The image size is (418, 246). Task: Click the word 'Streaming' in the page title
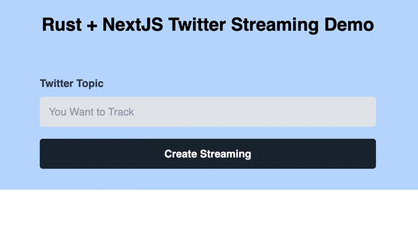click(x=275, y=25)
